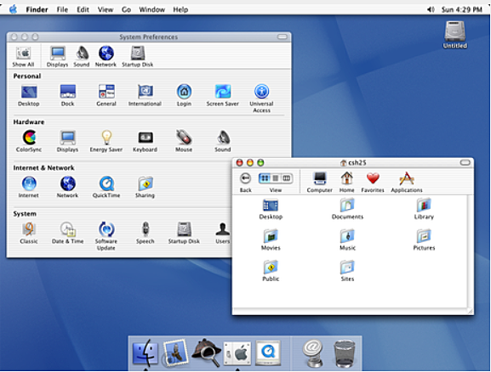This screenshot has width=491, height=372.
Task: Toggle the System Preferences toolbar pill button
Action: click(283, 37)
